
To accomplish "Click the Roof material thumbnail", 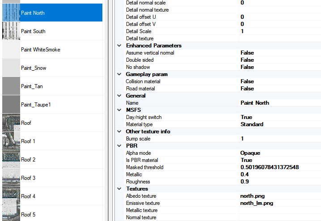I will [x=11, y=123].
